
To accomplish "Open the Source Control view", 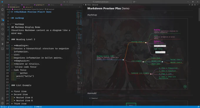I will click(x=2, y=19).
